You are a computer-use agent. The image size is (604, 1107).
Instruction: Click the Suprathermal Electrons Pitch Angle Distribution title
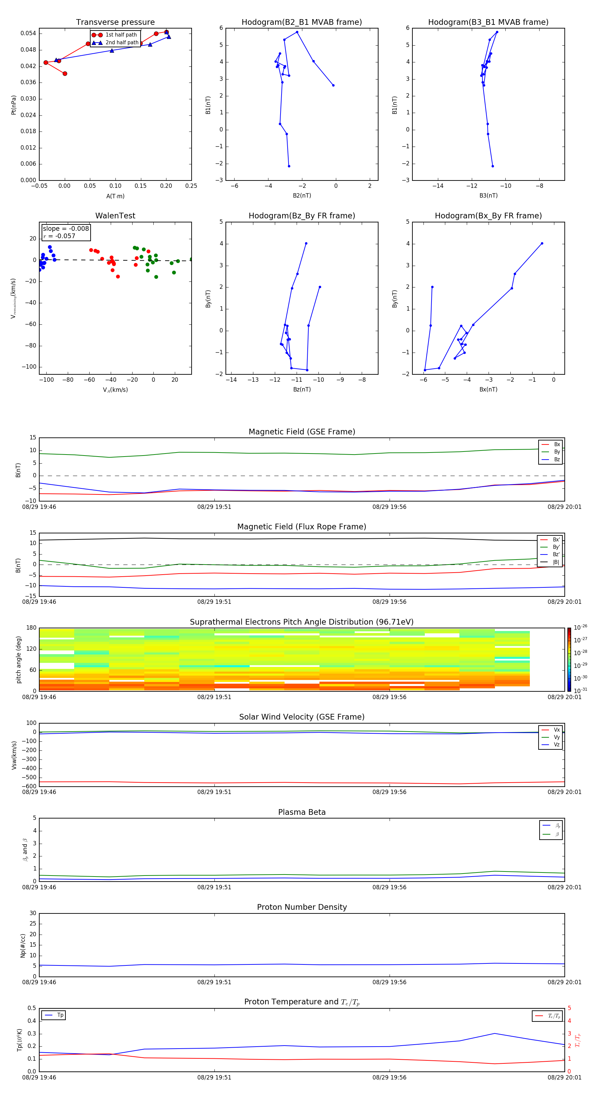point(302,622)
